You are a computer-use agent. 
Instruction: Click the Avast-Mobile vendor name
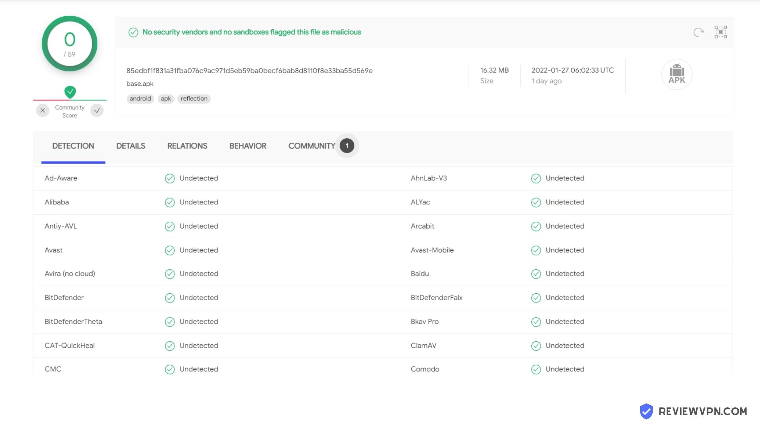click(432, 250)
